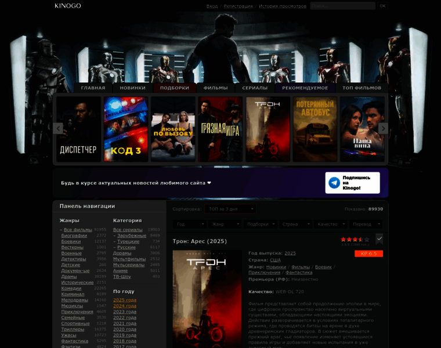Select Все фильмы in genres list
Image resolution: width=441 pixels, height=348 pixels.
[78, 230]
